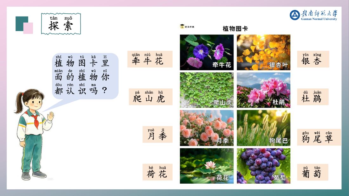
Task: Select the 爬山虎 ivy wall photo
Action: [x=207, y=90]
